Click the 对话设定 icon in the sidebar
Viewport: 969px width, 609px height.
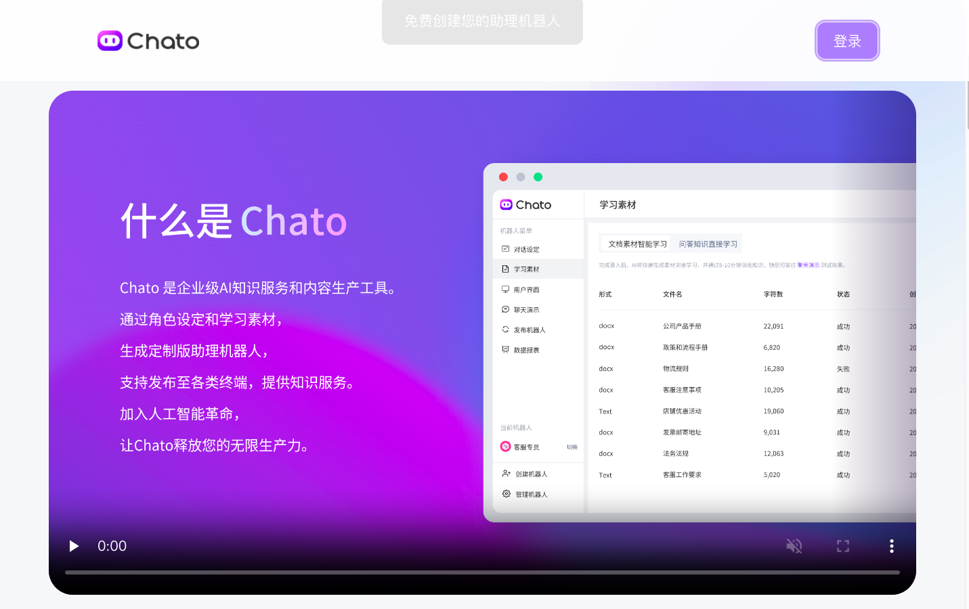[505, 249]
